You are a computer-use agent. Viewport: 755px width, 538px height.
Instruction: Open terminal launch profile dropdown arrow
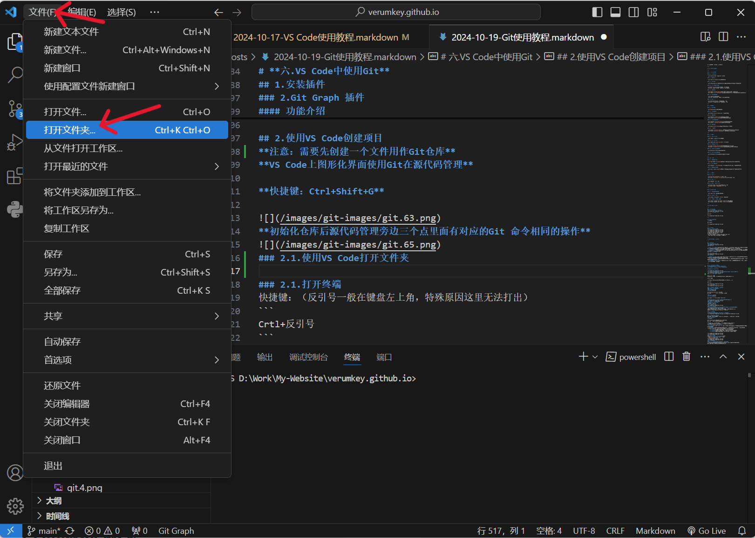(595, 357)
